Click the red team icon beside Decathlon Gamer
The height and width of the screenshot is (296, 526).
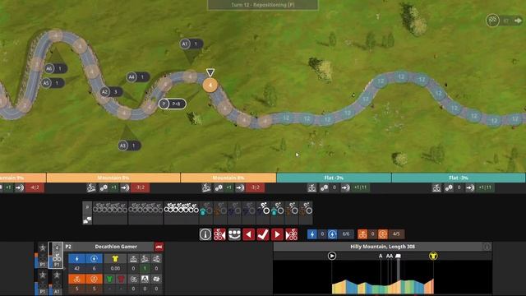click(159, 247)
